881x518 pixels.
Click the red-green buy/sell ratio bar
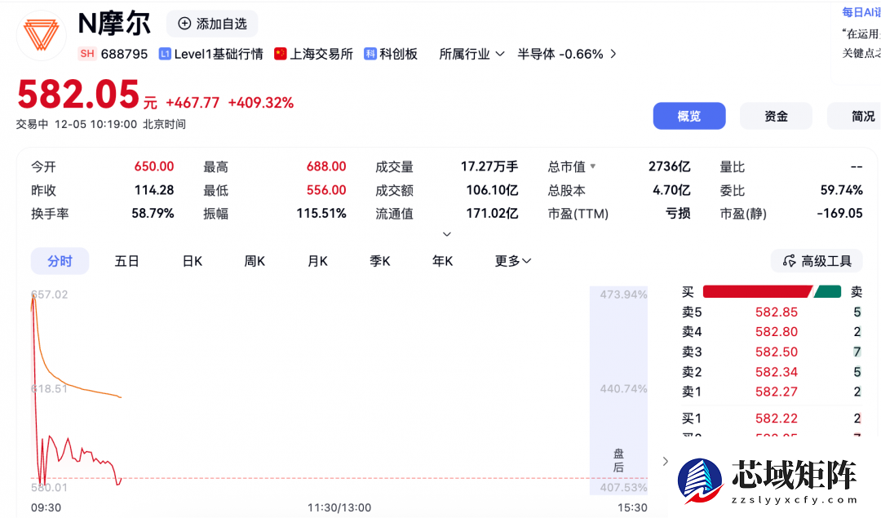pos(772,291)
